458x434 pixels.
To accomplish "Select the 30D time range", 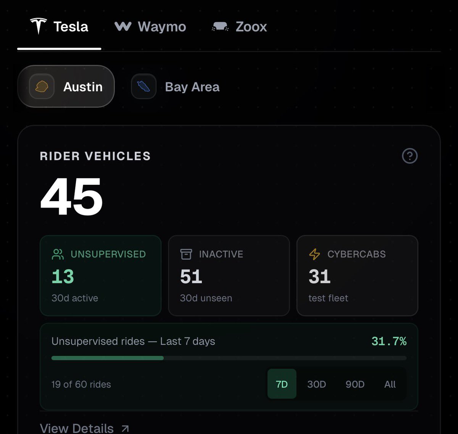I will [317, 384].
